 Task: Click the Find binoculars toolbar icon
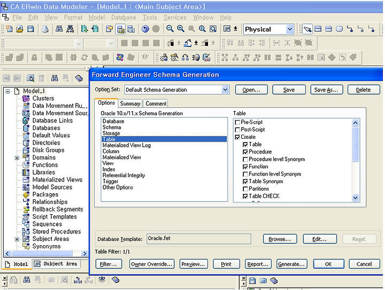(59, 29)
